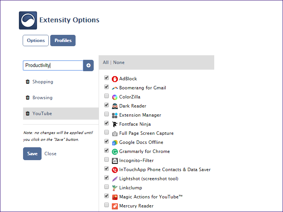Click the trash icon beside Browsing
Image resolution: width=283 pixels, height=212 pixels.
tap(28, 98)
